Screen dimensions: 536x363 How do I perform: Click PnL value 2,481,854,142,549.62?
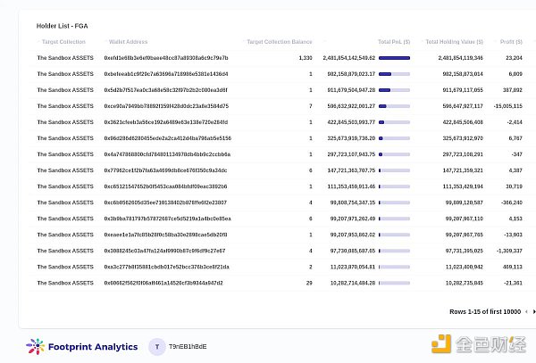[x=349, y=58]
